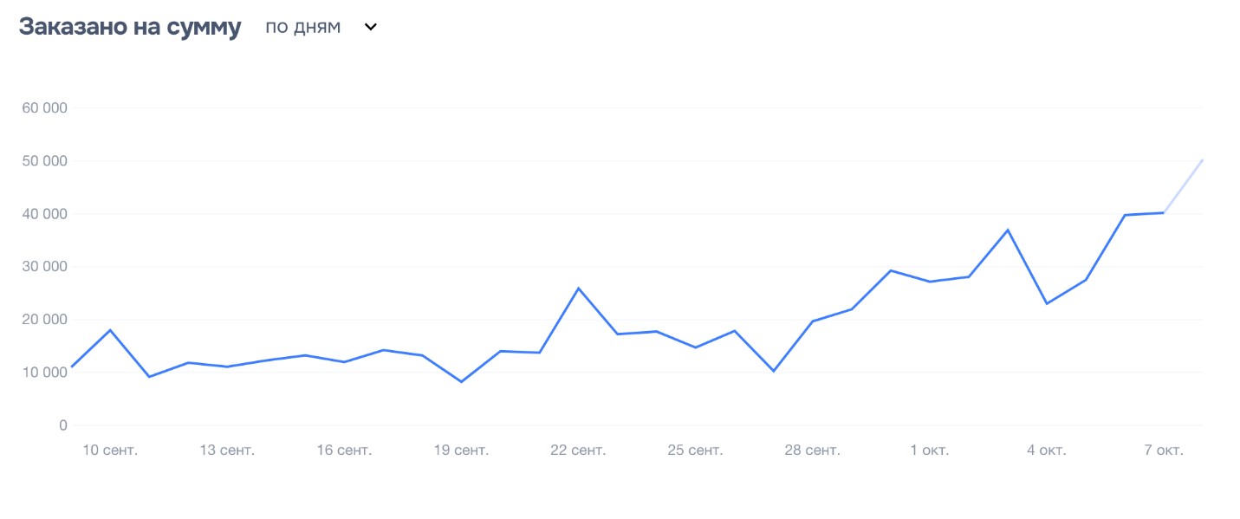Click the '0' y-axis baseline label
This screenshot has width=1240, height=519.
[62, 425]
